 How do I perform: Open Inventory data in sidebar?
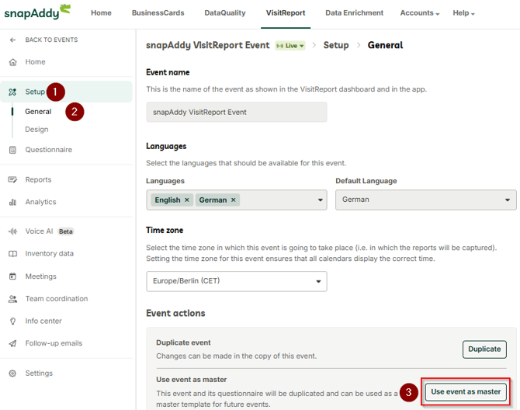[50, 254]
